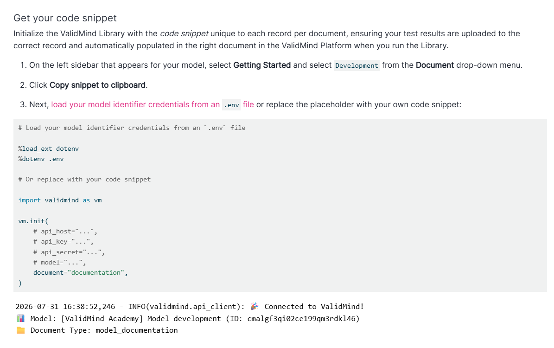This screenshot has width=554, height=348.
Task: Click the folder emoji beside Document Type
Action: (21, 330)
